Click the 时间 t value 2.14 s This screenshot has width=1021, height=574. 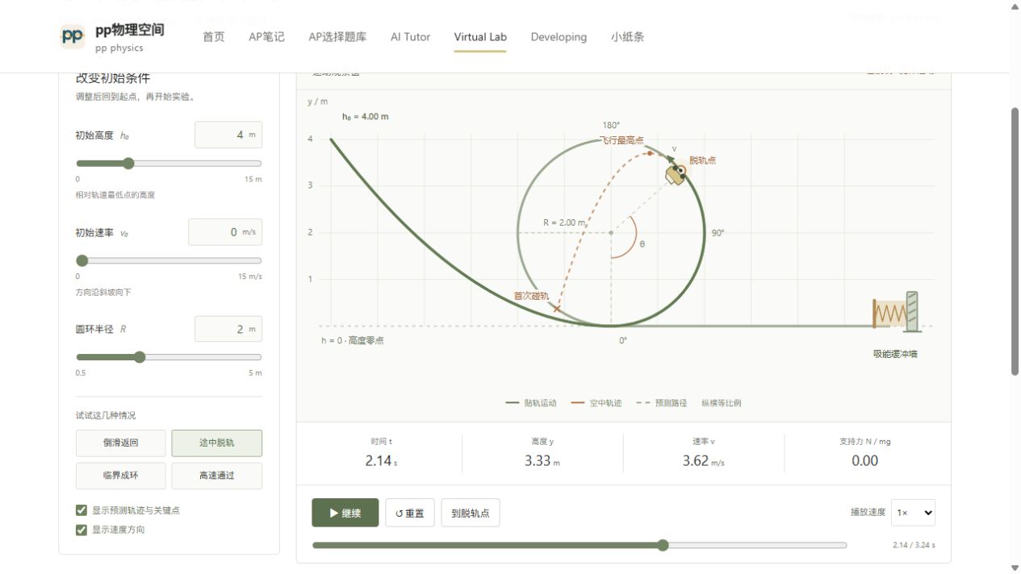[381, 461]
